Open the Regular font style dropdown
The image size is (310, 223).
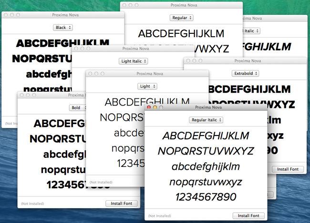click(x=181, y=18)
